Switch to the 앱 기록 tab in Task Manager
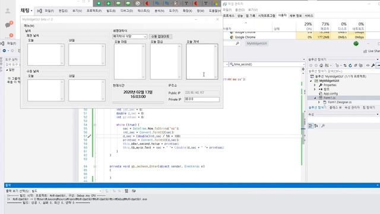This screenshot has height=214, width=380. pos(251,15)
